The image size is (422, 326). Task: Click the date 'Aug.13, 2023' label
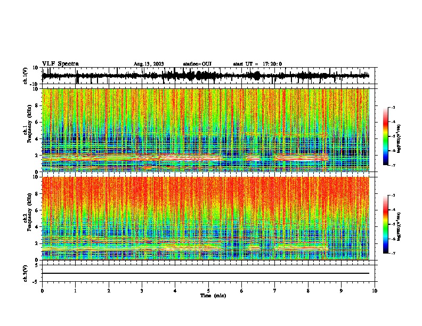(149, 64)
